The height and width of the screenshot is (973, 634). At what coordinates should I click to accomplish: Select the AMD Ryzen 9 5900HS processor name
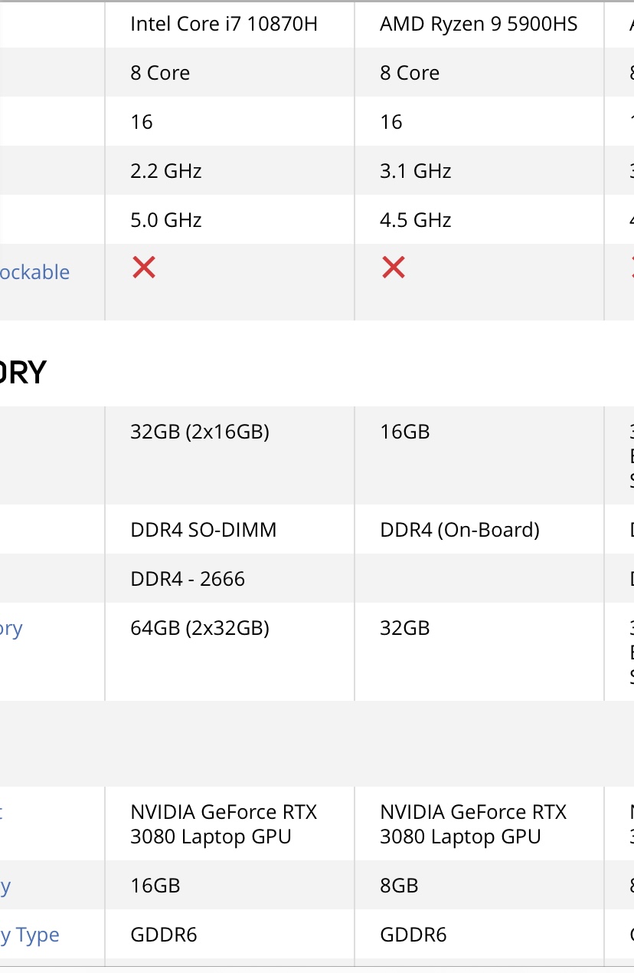pyautogui.click(x=479, y=24)
